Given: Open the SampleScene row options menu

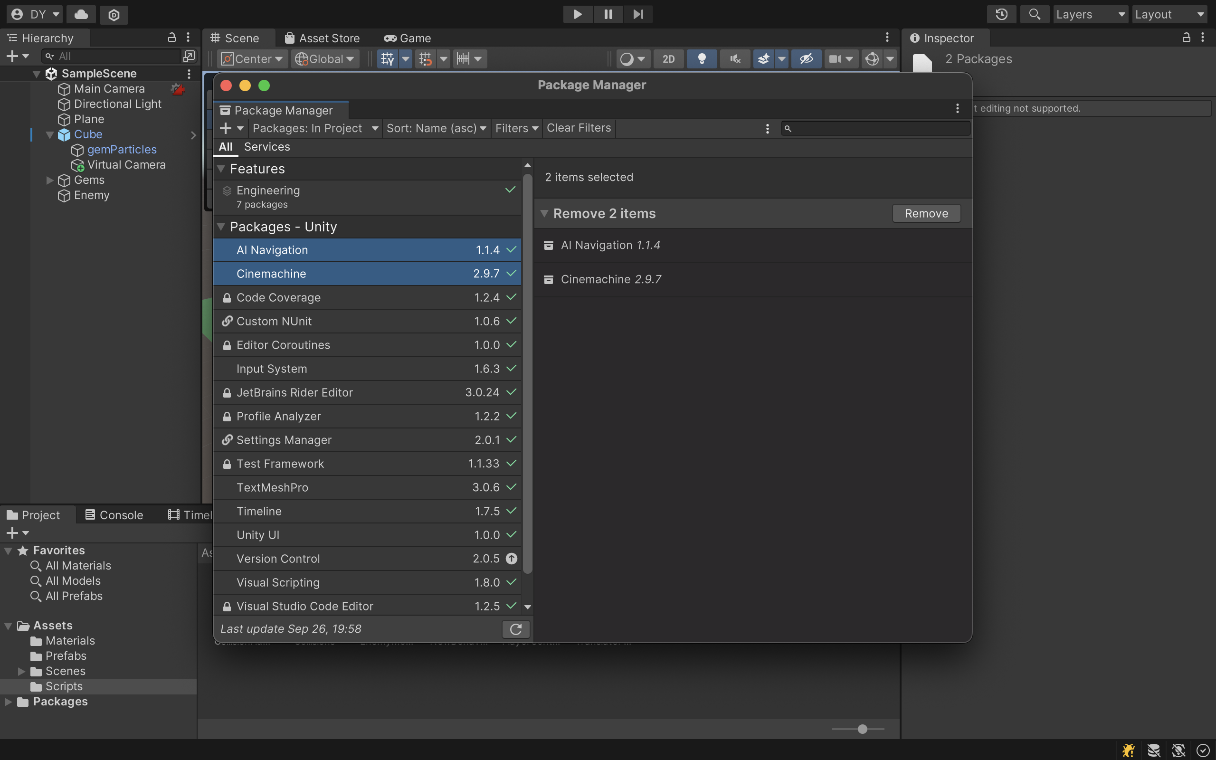Looking at the screenshot, I should pos(189,74).
